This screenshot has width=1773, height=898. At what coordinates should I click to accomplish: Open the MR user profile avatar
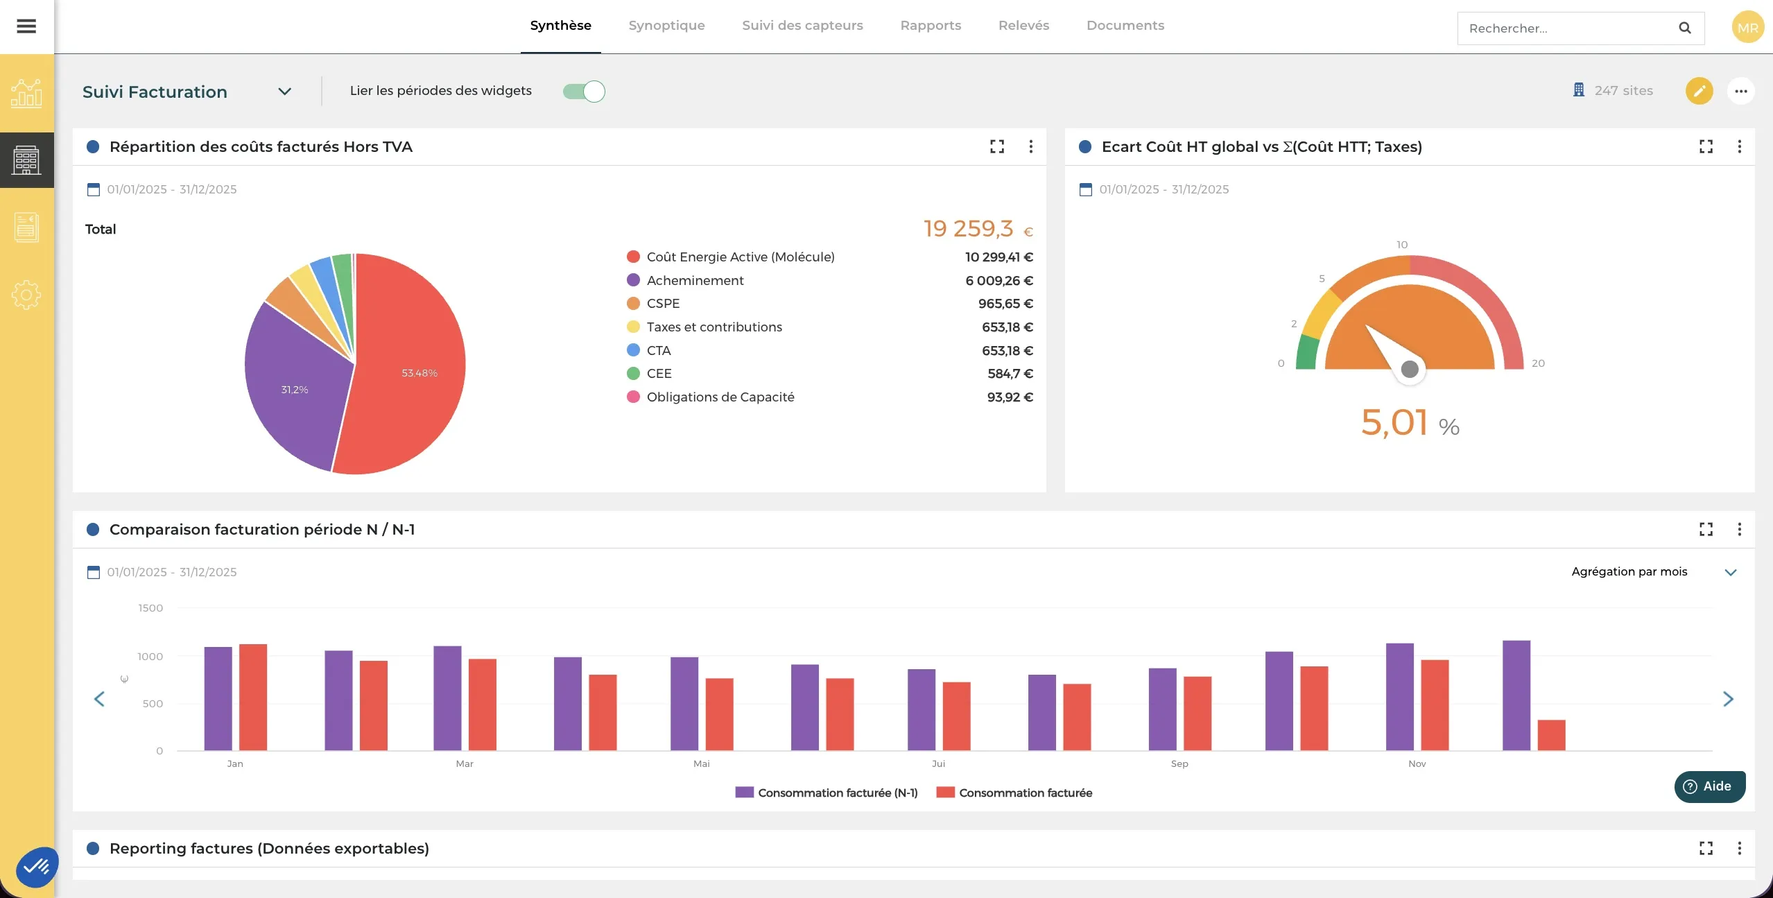[1747, 26]
